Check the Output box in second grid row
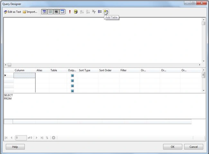 (x=72, y=81)
